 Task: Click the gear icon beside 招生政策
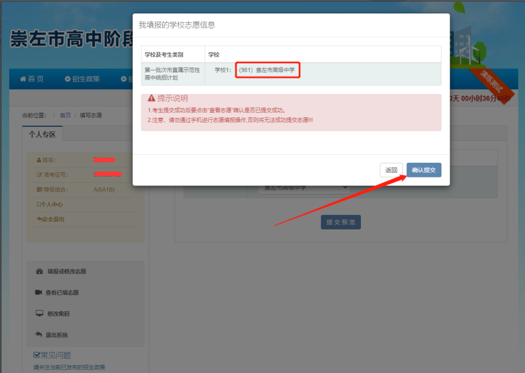(67, 79)
